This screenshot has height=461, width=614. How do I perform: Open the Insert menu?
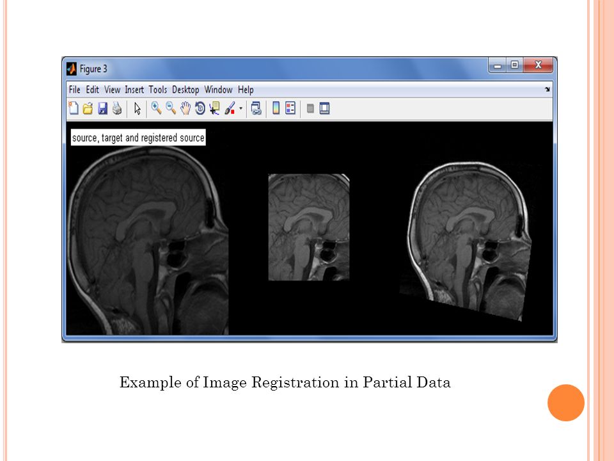point(134,90)
